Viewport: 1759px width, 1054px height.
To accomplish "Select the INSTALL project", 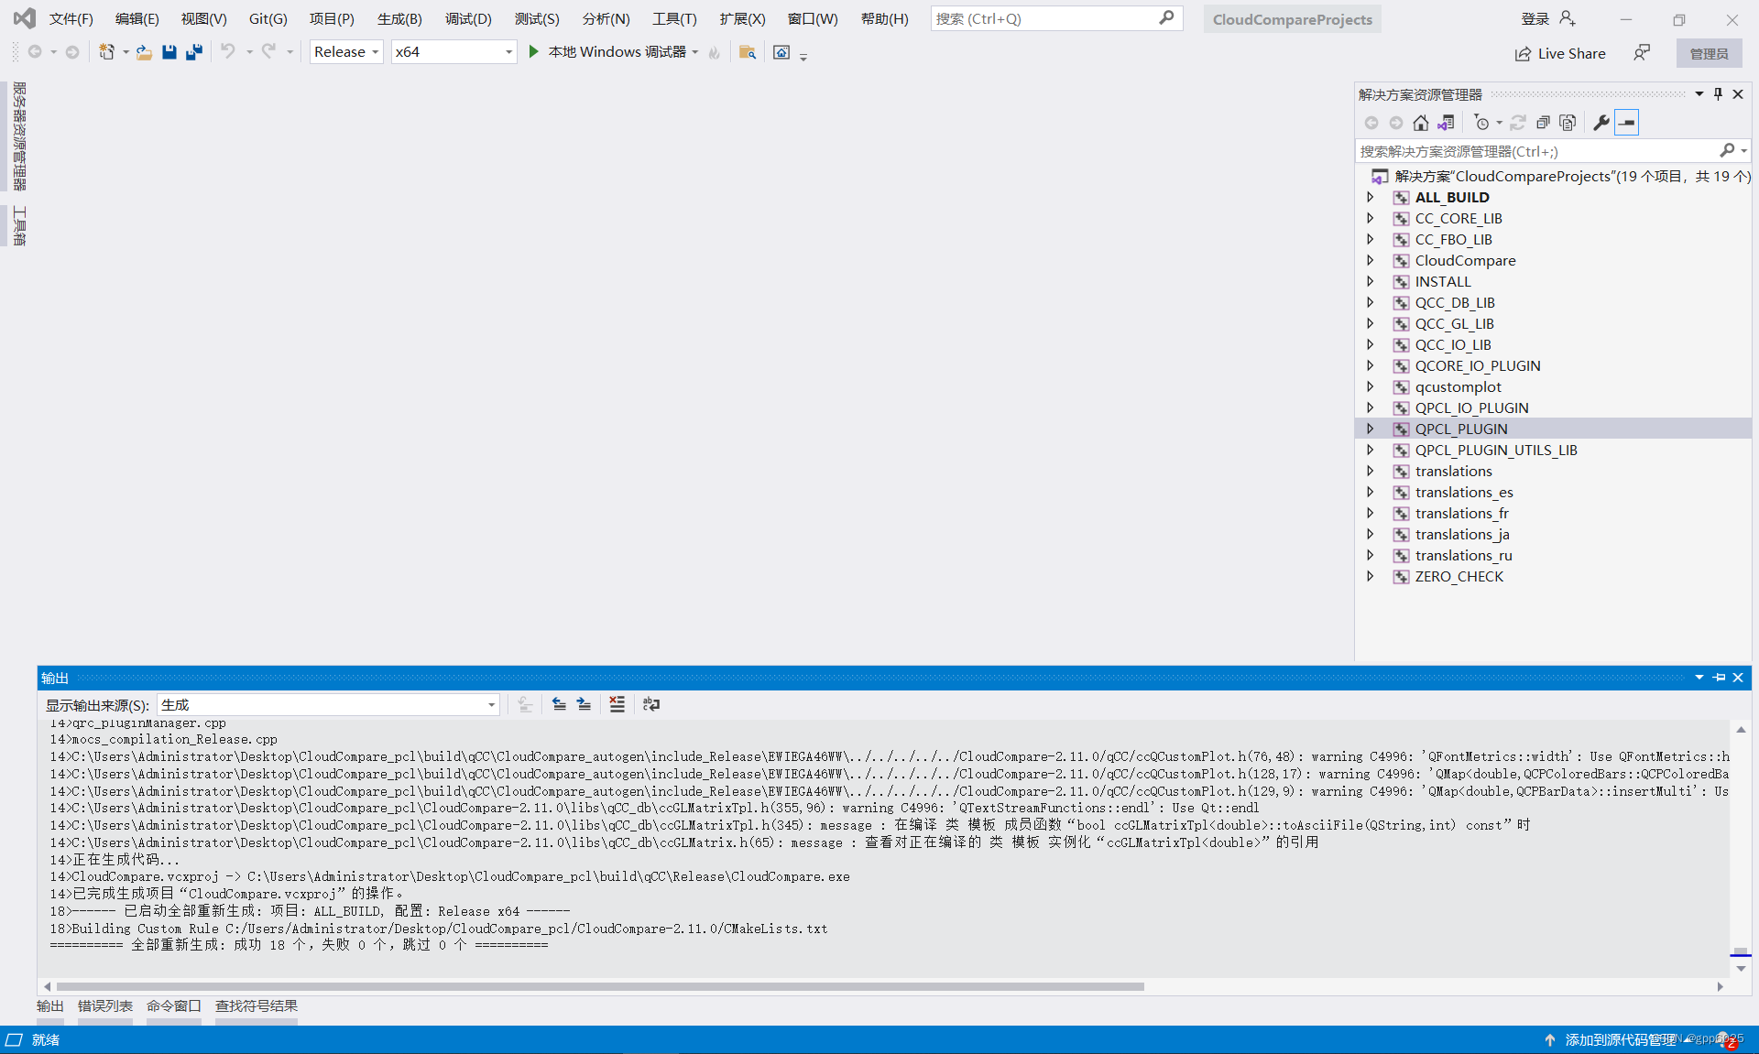I will click(1442, 281).
